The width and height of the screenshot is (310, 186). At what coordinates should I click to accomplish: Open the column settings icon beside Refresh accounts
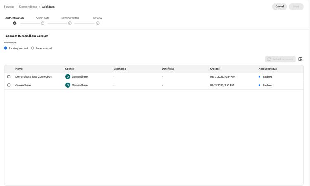click(x=300, y=59)
